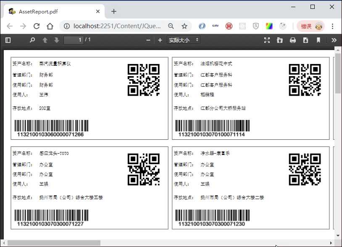The height and width of the screenshot is (247, 342).
Task: Click barcode 11321001030600000071266
Action: [51, 128]
